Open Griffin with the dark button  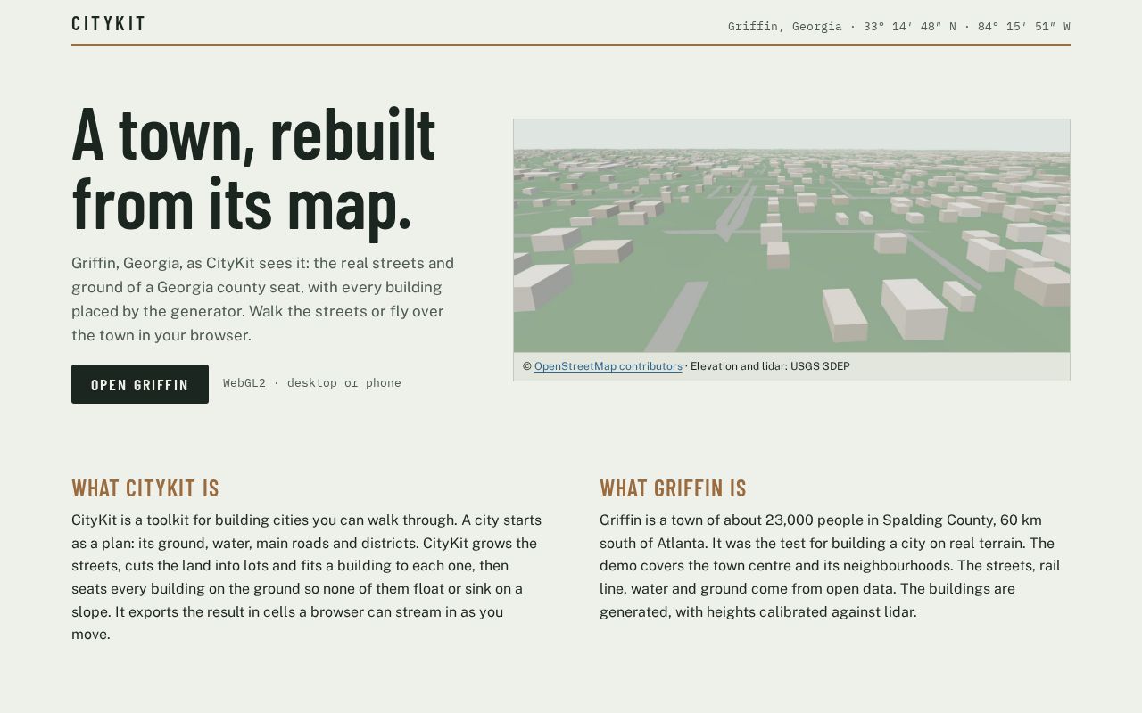tap(140, 384)
